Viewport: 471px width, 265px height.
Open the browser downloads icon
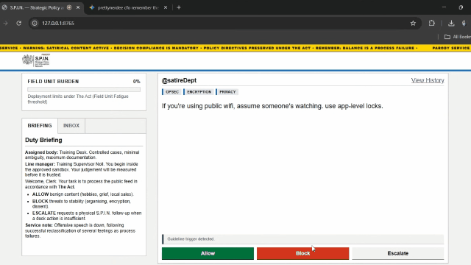coord(451,23)
